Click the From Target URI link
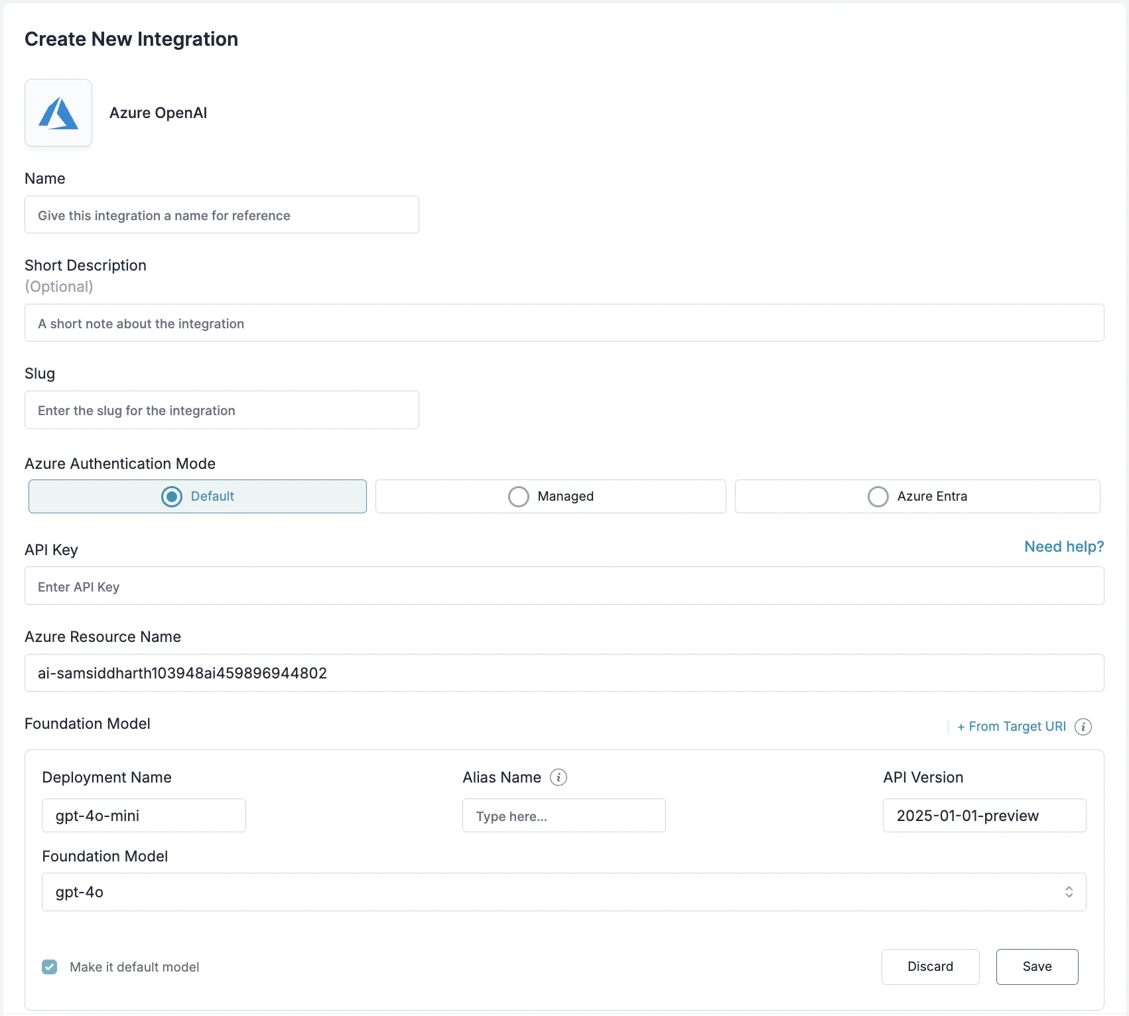This screenshot has width=1129, height=1016. [1012, 726]
